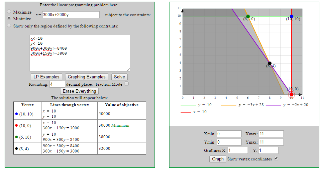Select 'Show only the region' radio option
Screen dimensions: 322x174
(x=9, y=26)
